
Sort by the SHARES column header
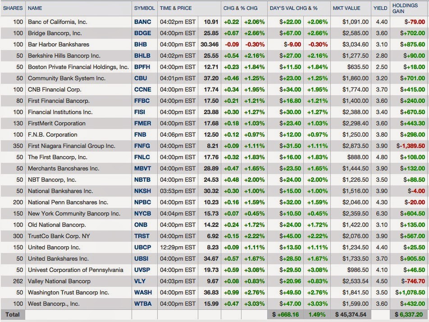tap(13, 8)
